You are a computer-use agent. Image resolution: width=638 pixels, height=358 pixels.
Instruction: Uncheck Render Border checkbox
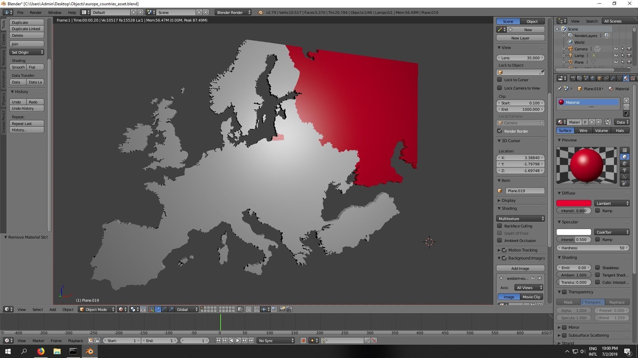(x=499, y=131)
